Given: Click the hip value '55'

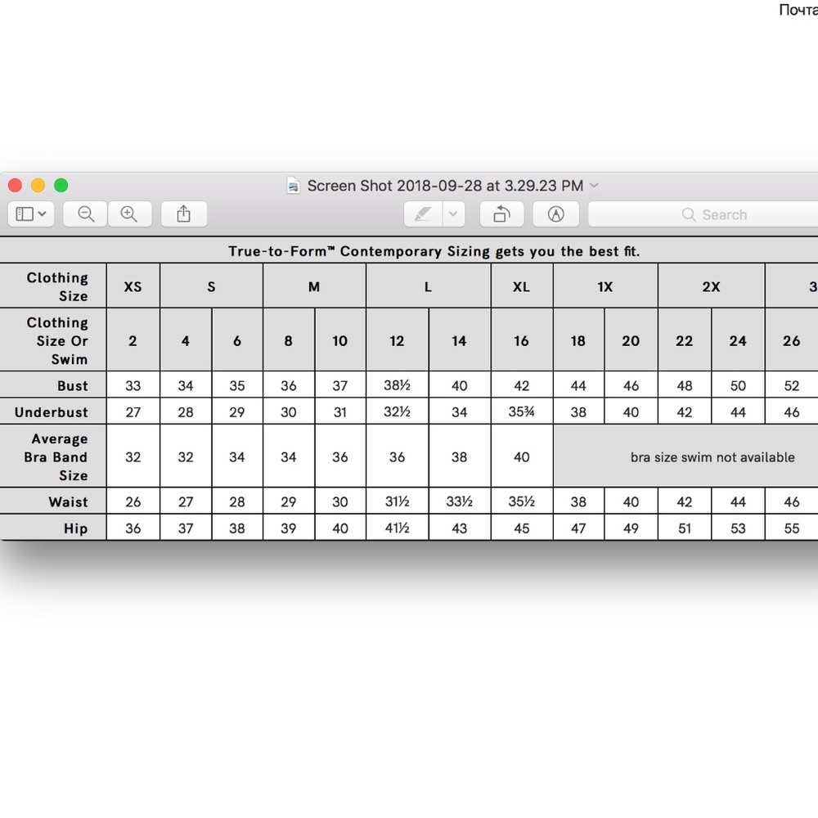Looking at the screenshot, I should point(791,528).
